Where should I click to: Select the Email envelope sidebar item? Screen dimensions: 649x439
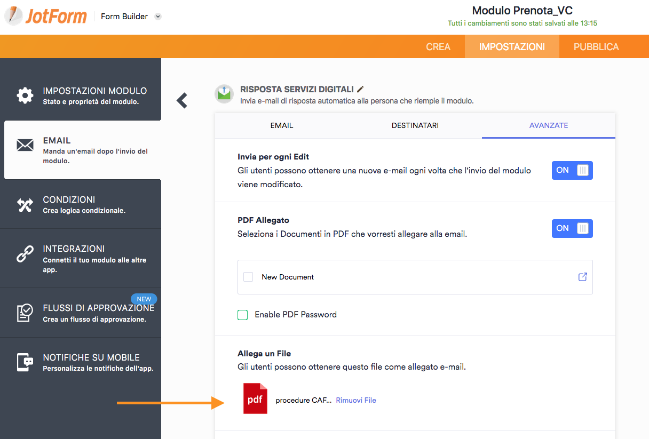(x=25, y=145)
